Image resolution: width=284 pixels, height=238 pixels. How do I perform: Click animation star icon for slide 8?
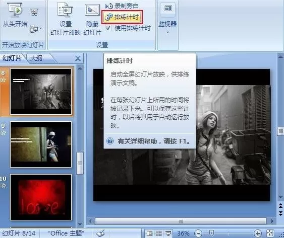[x=3, y=80]
